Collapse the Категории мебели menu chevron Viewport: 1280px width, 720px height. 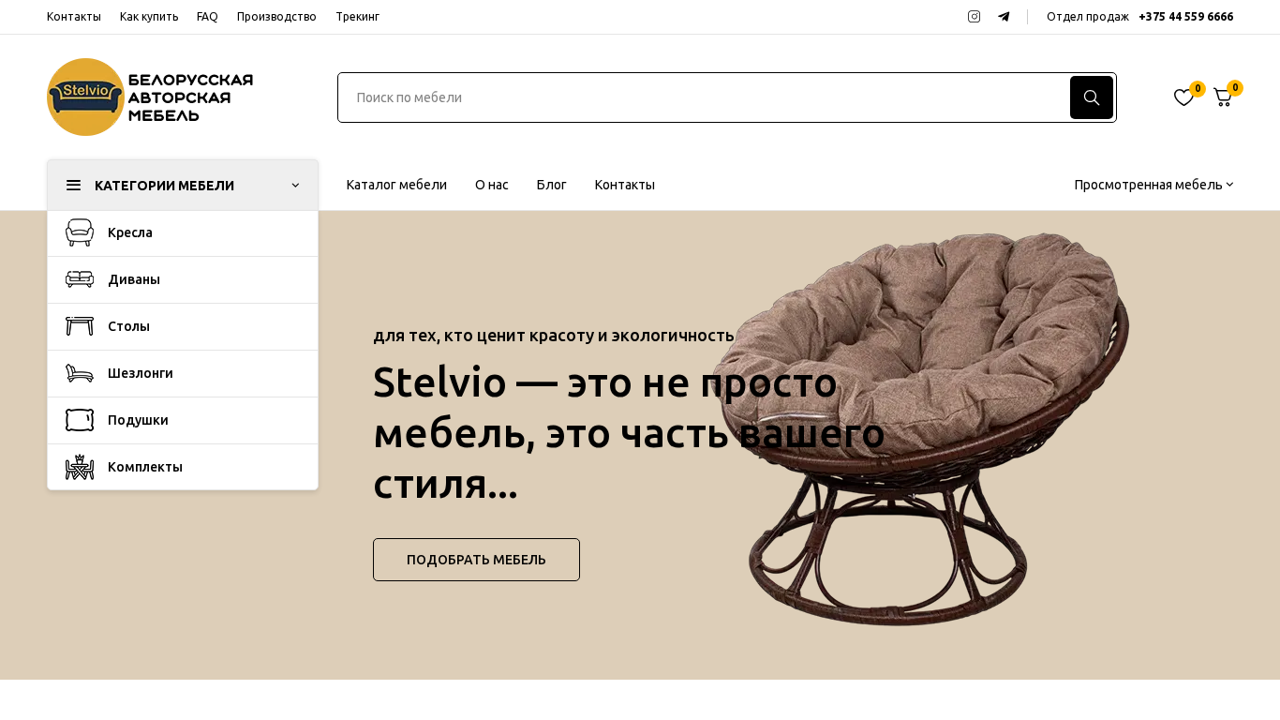(x=295, y=186)
